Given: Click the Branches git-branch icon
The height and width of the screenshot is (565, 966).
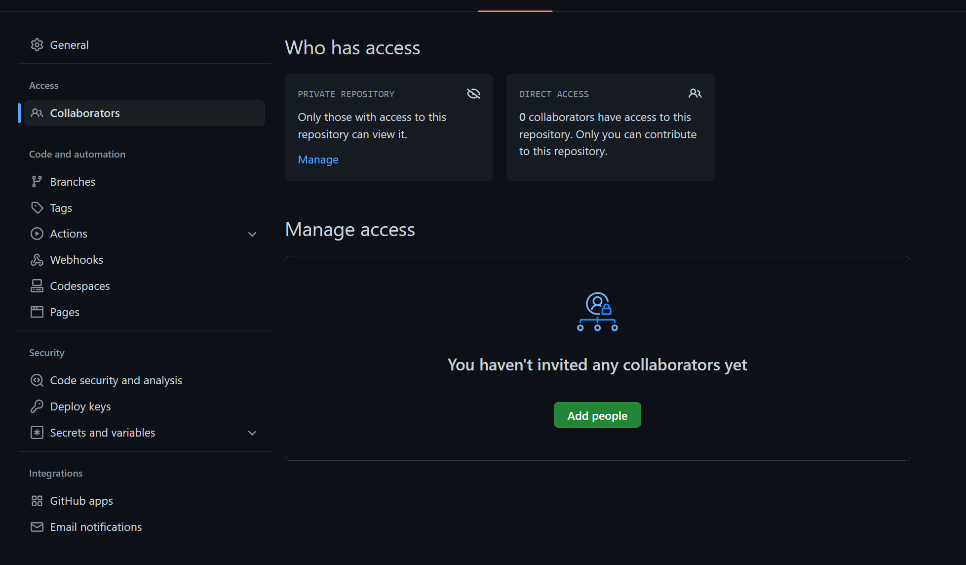Looking at the screenshot, I should pos(37,182).
